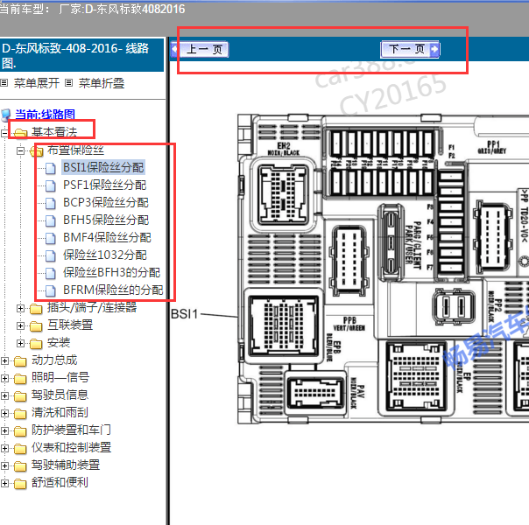Open BMF4保险丝分配 document

tap(107, 237)
